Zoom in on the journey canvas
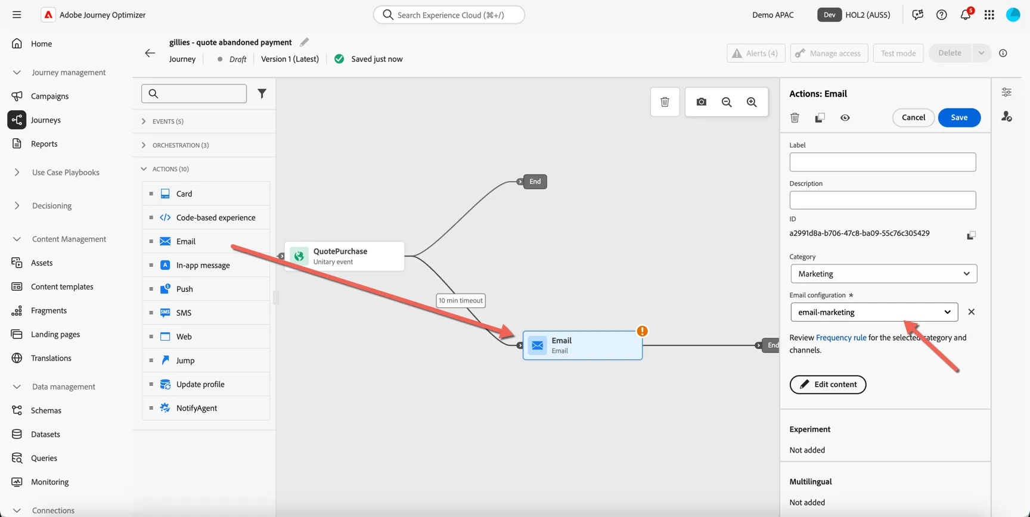 [x=752, y=102]
